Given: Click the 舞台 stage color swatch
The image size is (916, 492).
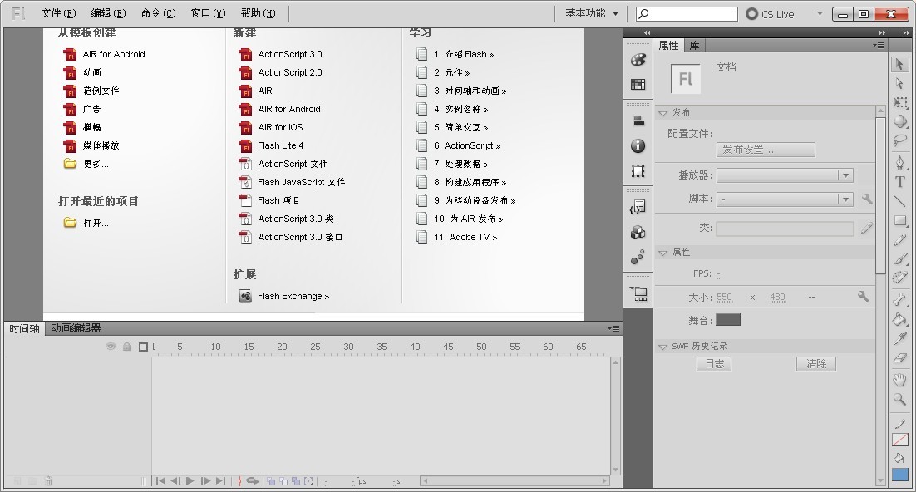Looking at the screenshot, I should (727, 320).
